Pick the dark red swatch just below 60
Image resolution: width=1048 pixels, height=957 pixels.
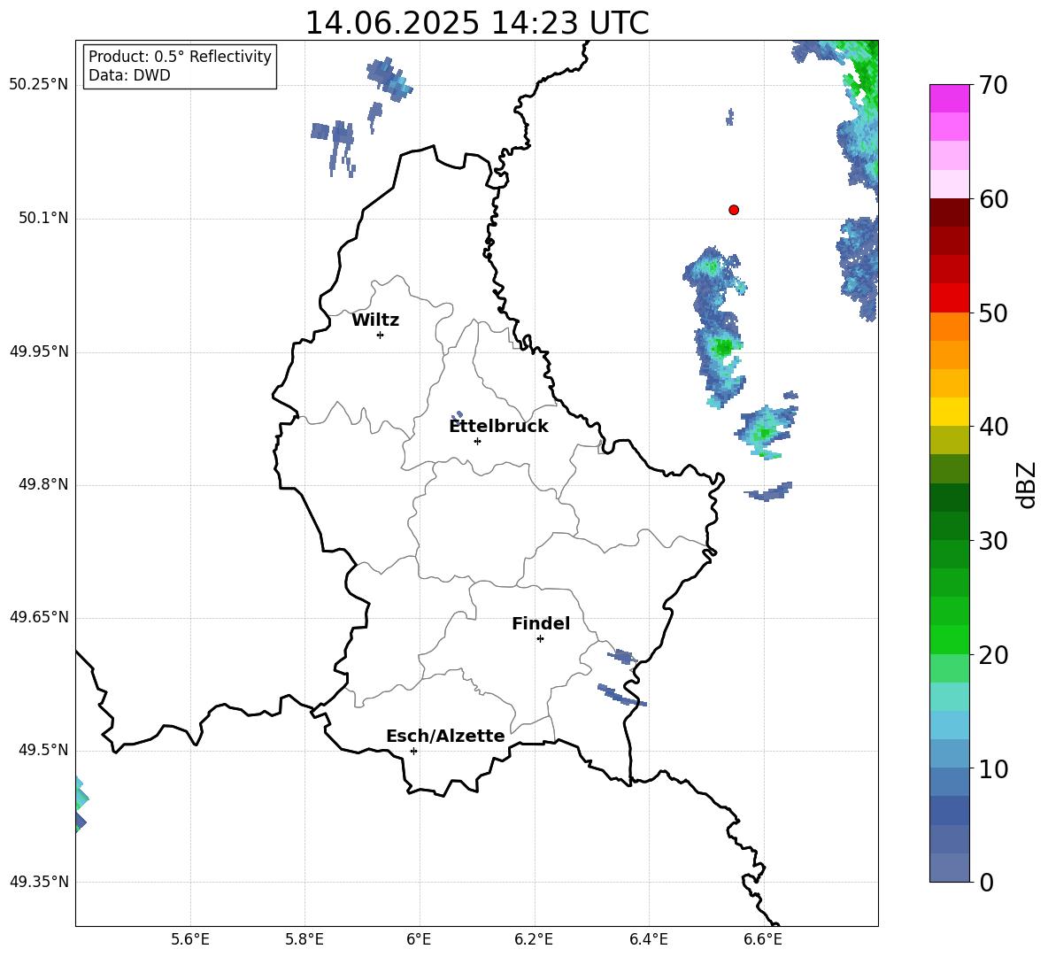pyautogui.click(x=949, y=212)
